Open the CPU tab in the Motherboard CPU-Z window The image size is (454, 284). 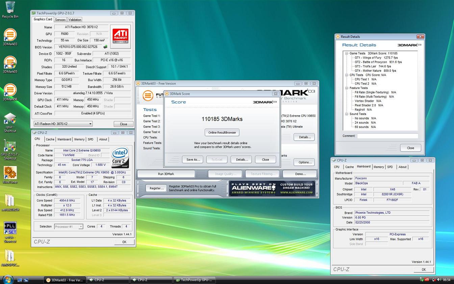coord(337,167)
